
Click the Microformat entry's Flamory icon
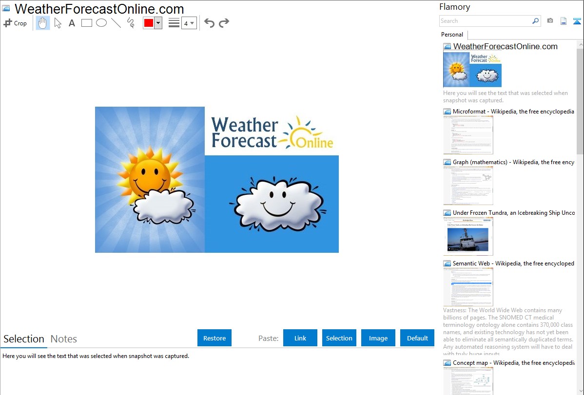click(x=447, y=112)
